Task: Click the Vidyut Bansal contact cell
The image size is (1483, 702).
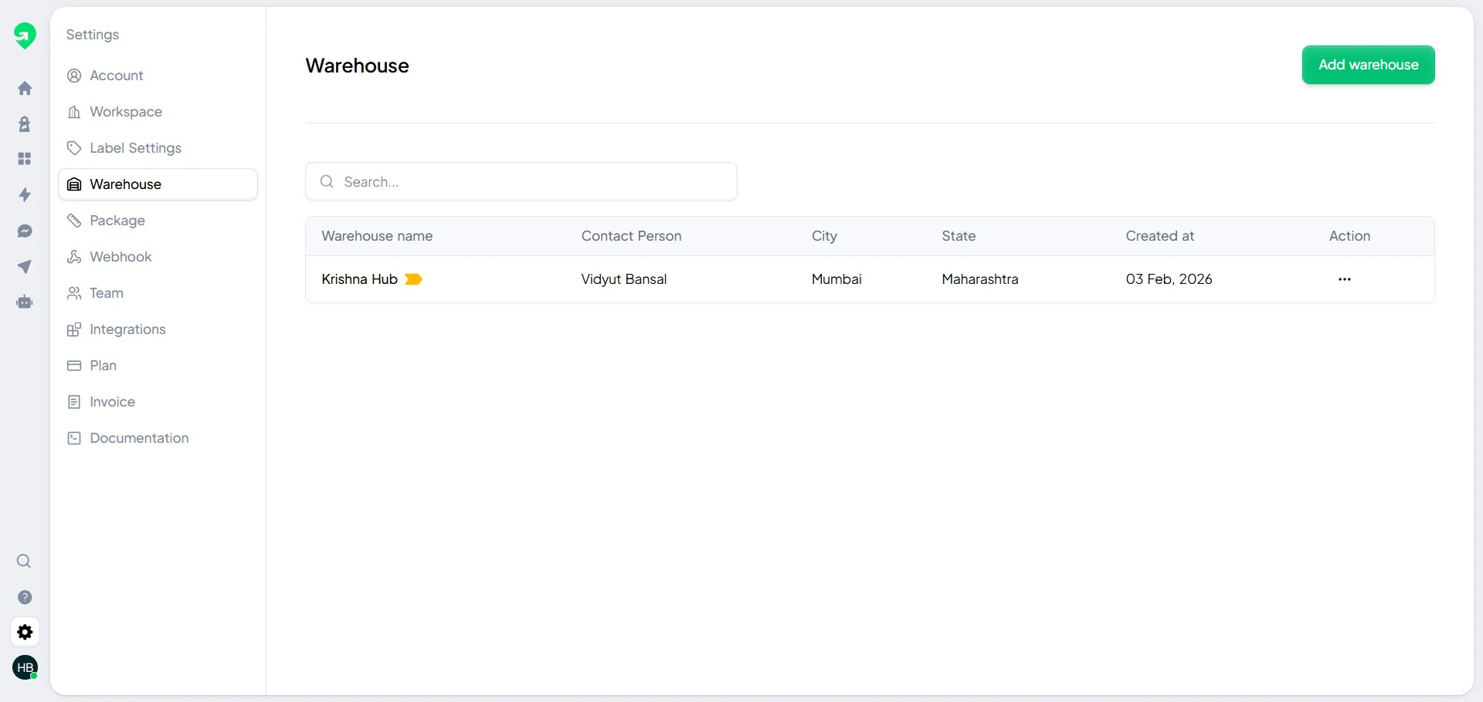Action: 623,279
